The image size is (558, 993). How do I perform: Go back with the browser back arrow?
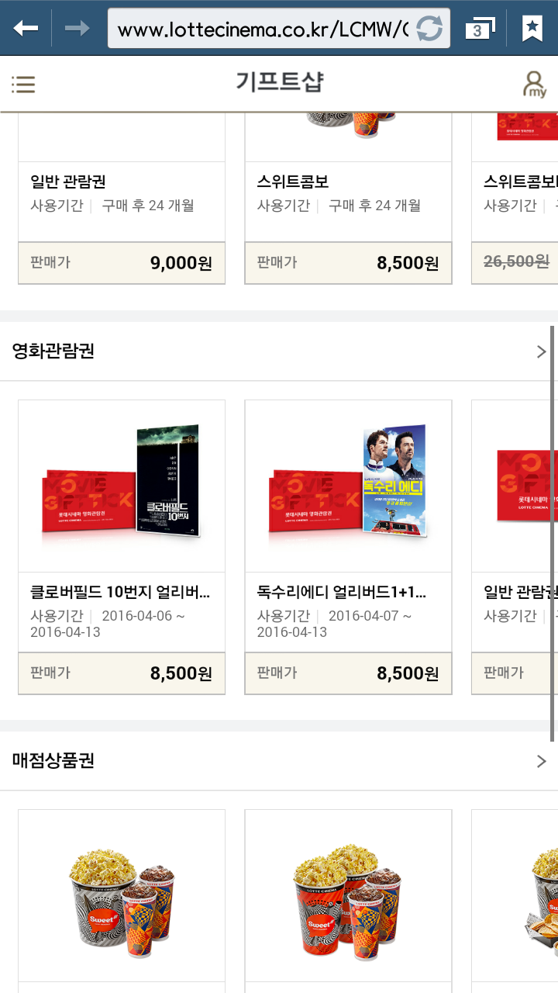(26, 29)
